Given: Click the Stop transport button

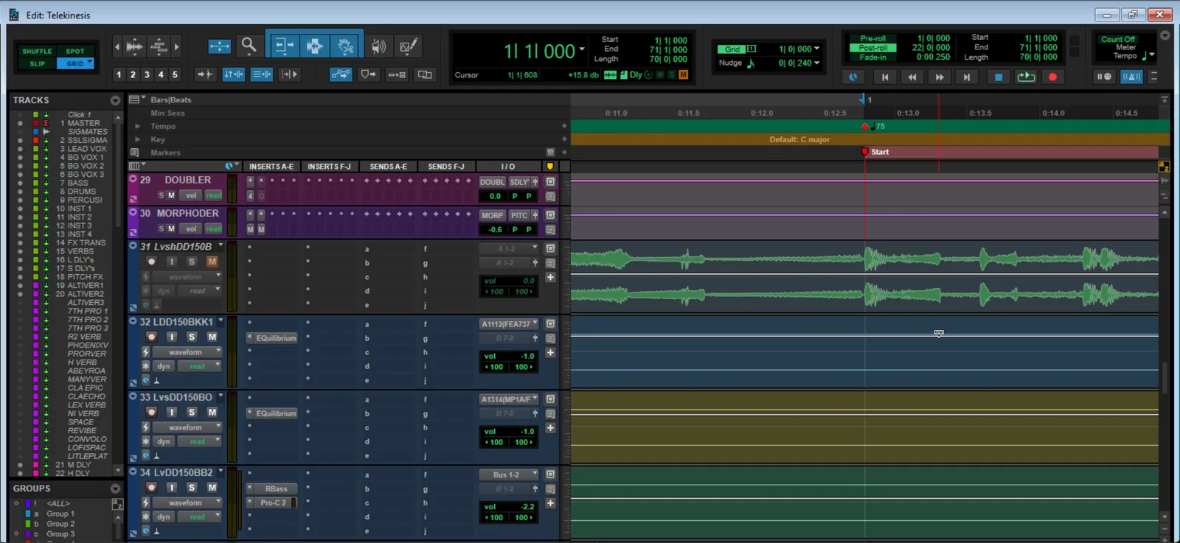Looking at the screenshot, I should [x=998, y=77].
